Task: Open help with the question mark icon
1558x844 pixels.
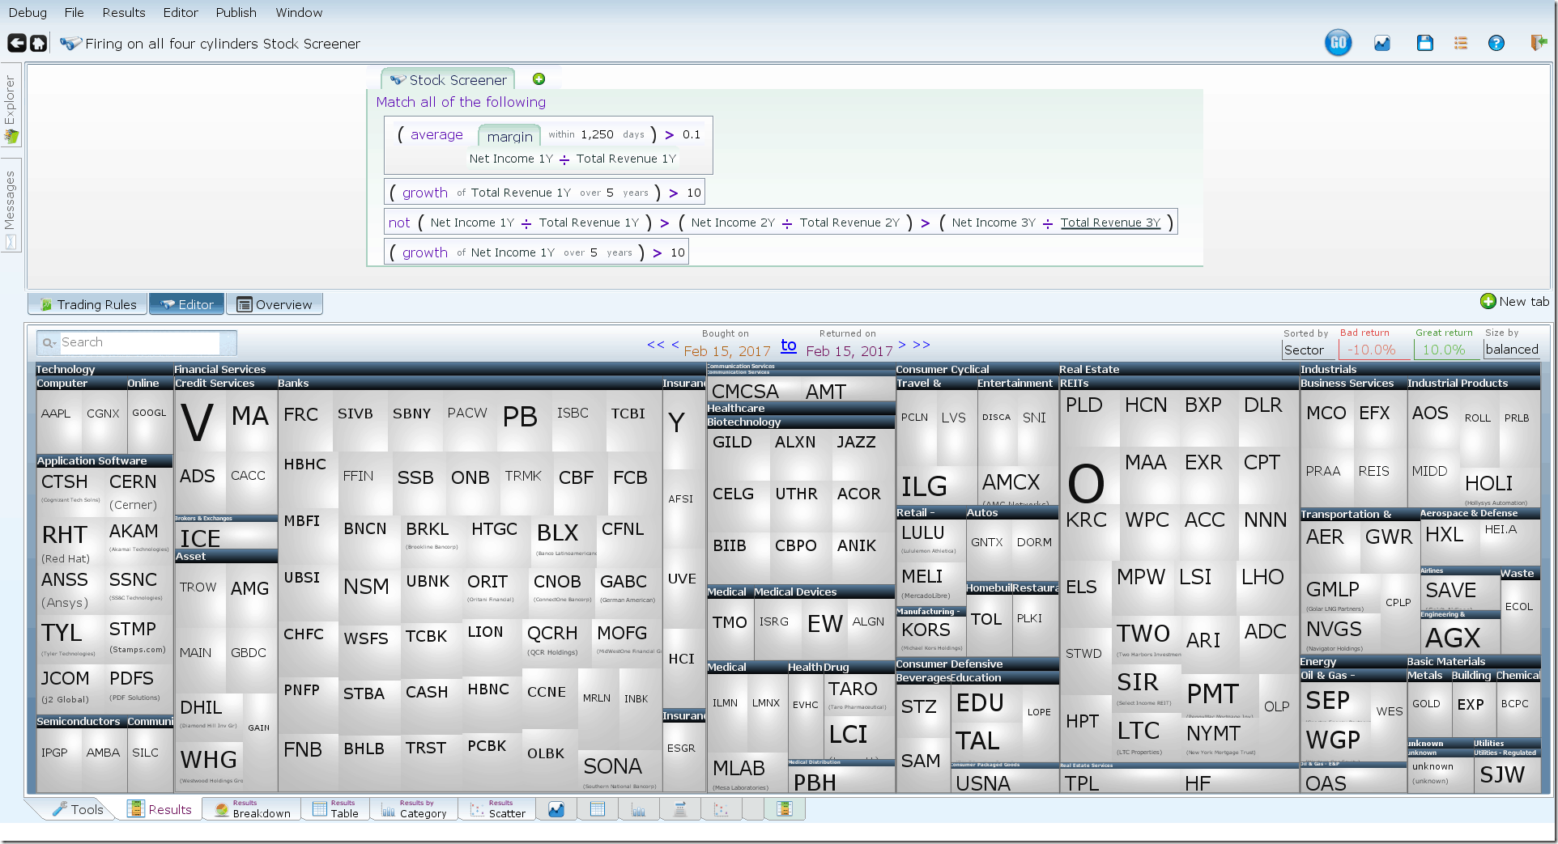Action: click(1496, 44)
